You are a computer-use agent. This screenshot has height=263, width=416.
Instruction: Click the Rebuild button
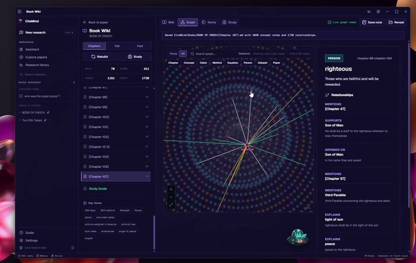click(100, 57)
